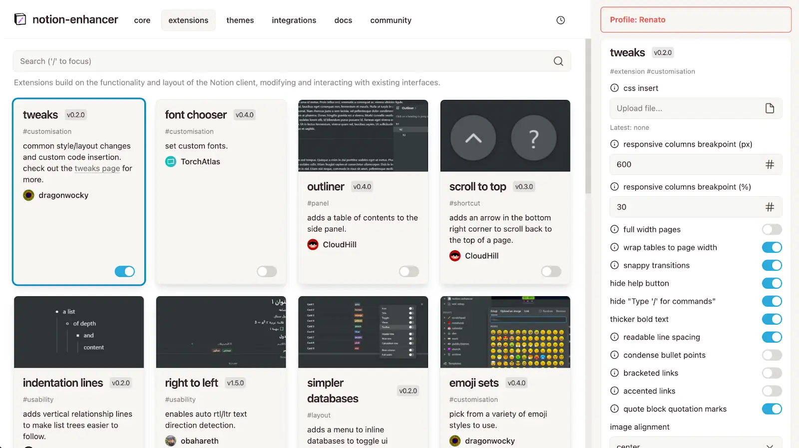
Task: Turn off thicker bold text
Action: click(772, 319)
